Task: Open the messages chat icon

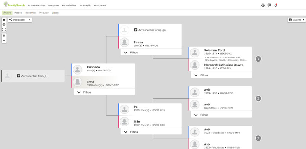Action: tap(269, 5)
